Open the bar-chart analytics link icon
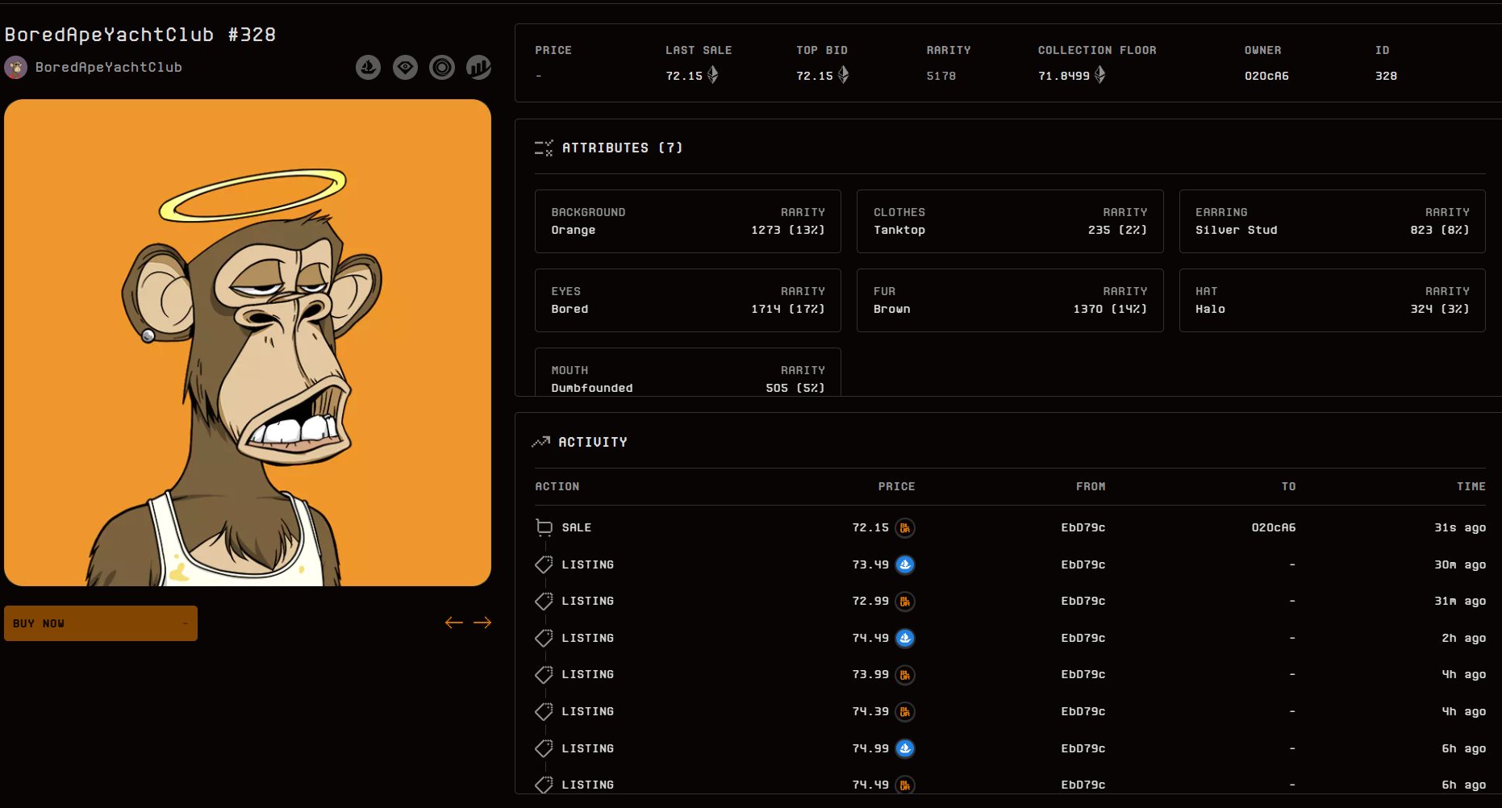 pyautogui.click(x=479, y=68)
